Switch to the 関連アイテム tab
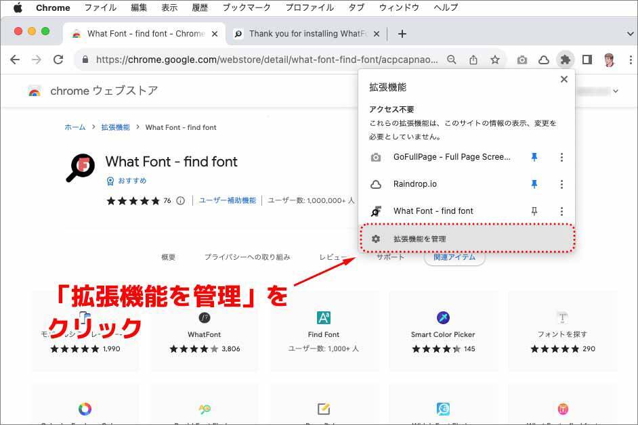 click(454, 257)
